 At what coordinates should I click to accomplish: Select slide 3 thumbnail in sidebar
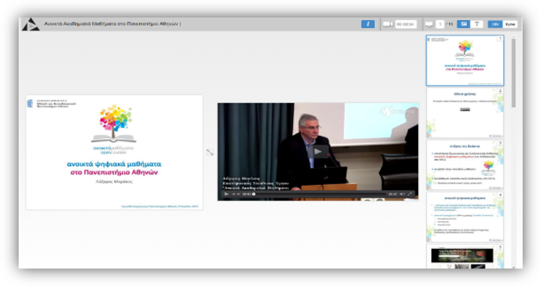pyautogui.click(x=465, y=164)
